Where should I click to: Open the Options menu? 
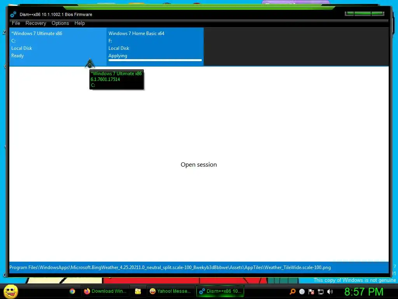60,23
